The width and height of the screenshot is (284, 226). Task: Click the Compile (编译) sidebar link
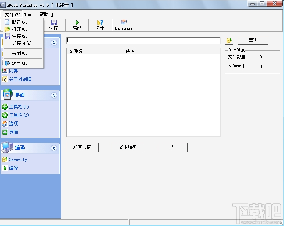click(x=10, y=168)
